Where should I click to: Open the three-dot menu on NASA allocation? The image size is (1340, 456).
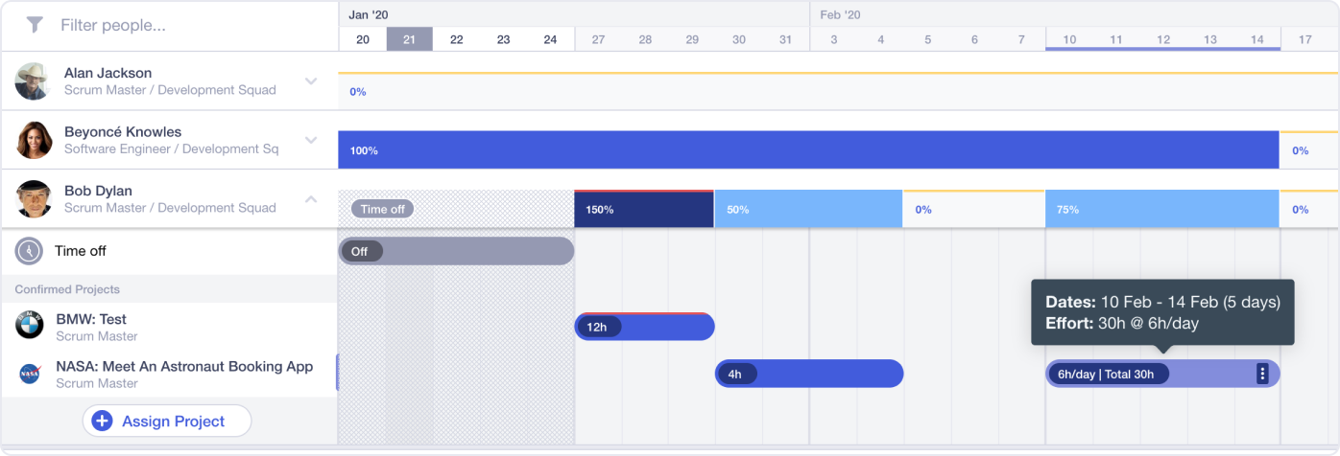pyautogui.click(x=1262, y=374)
